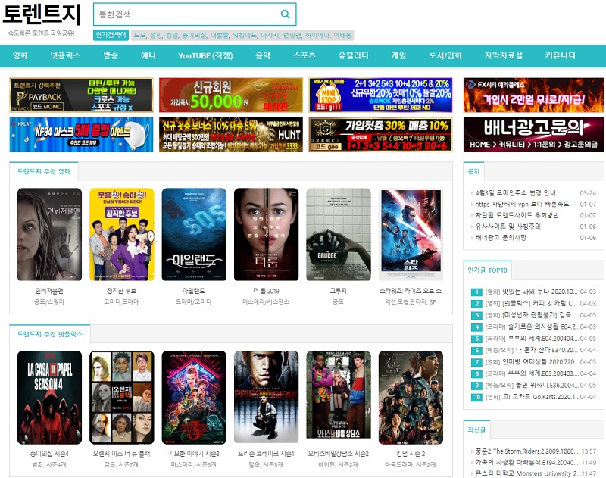Open the KF94 마스크 event banner
This screenshot has height=478, width=606.
click(x=81, y=135)
